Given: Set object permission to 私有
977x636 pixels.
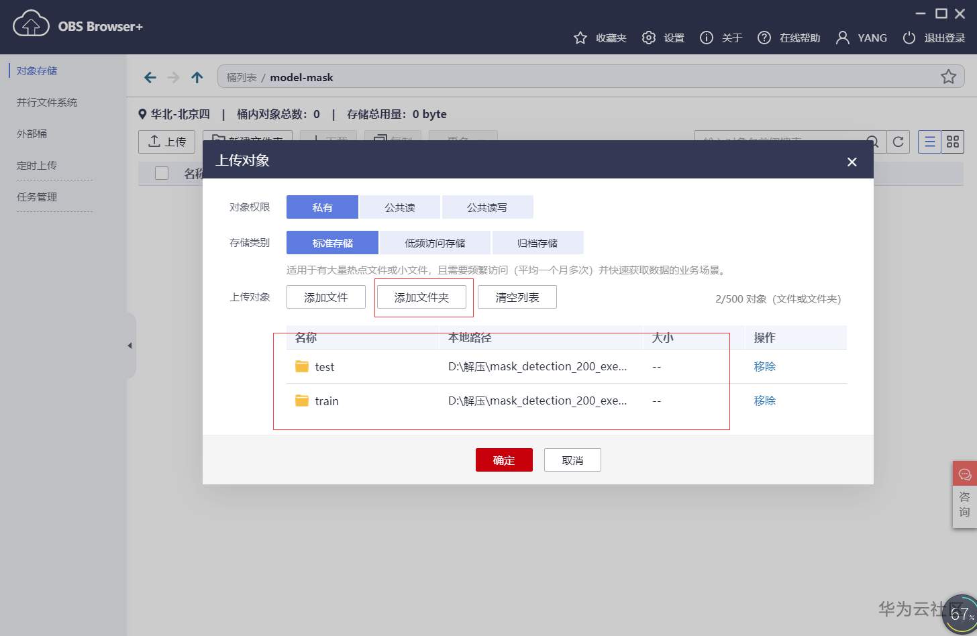Looking at the screenshot, I should click(322, 207).
